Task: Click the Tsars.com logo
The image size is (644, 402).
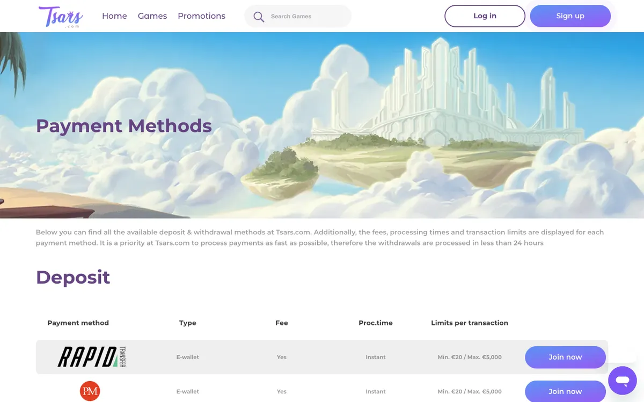Action: coord(60,16)
